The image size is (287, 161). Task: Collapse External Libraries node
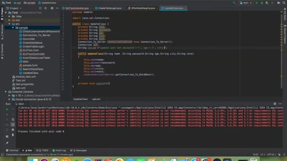[6, 92]
